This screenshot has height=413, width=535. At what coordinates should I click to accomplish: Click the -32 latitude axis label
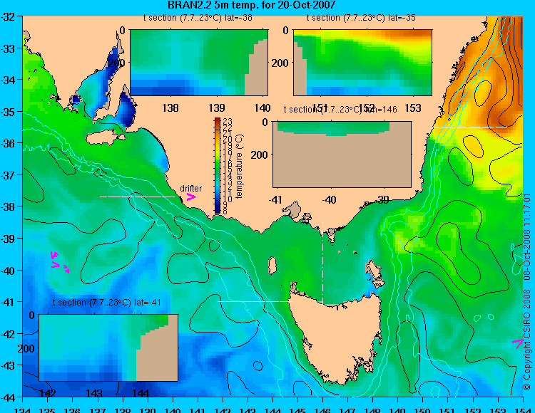click(x=8, y=16)
